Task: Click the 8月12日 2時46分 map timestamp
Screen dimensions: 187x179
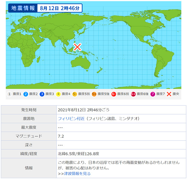Action: (x=60, y=8)
